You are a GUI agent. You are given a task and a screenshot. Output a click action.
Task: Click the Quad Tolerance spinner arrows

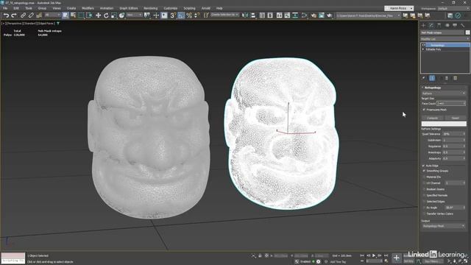[x=464, y=134]
